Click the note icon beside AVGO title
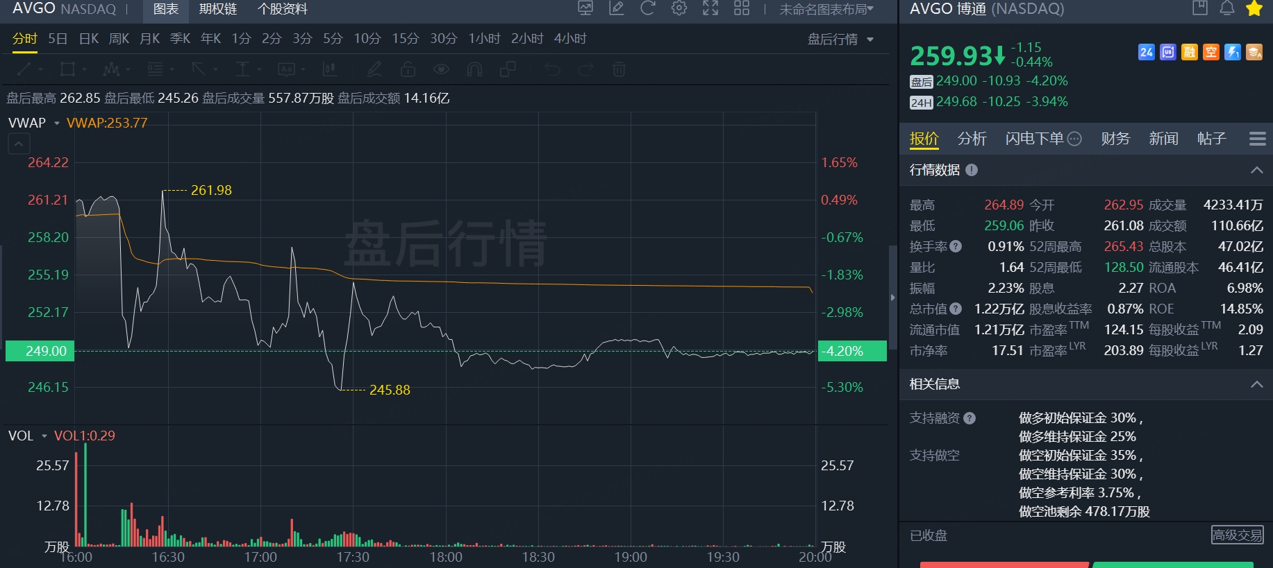 (1200, 8)
